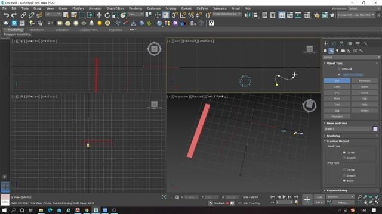382x214 pixels.
Task: Switch to the Modify command panel tab
Action: coord(334,43)
